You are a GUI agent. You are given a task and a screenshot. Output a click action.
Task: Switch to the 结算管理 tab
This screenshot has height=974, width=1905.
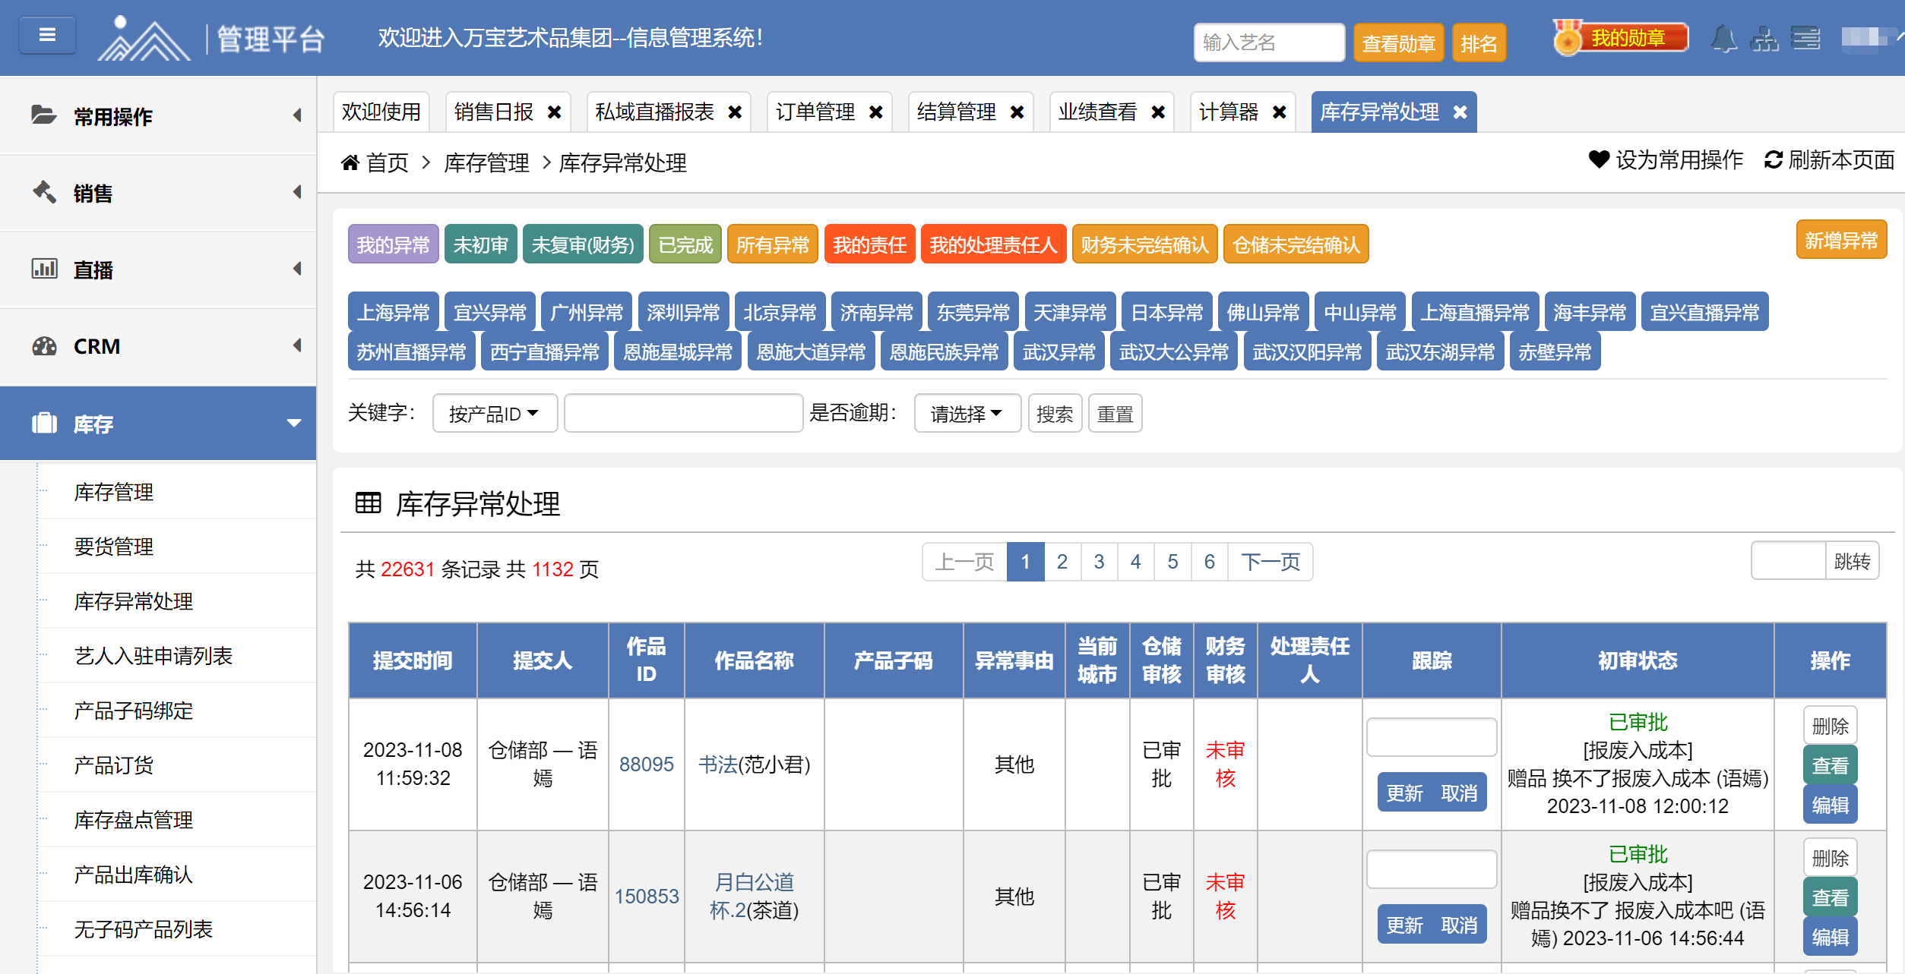coord(957,112)
